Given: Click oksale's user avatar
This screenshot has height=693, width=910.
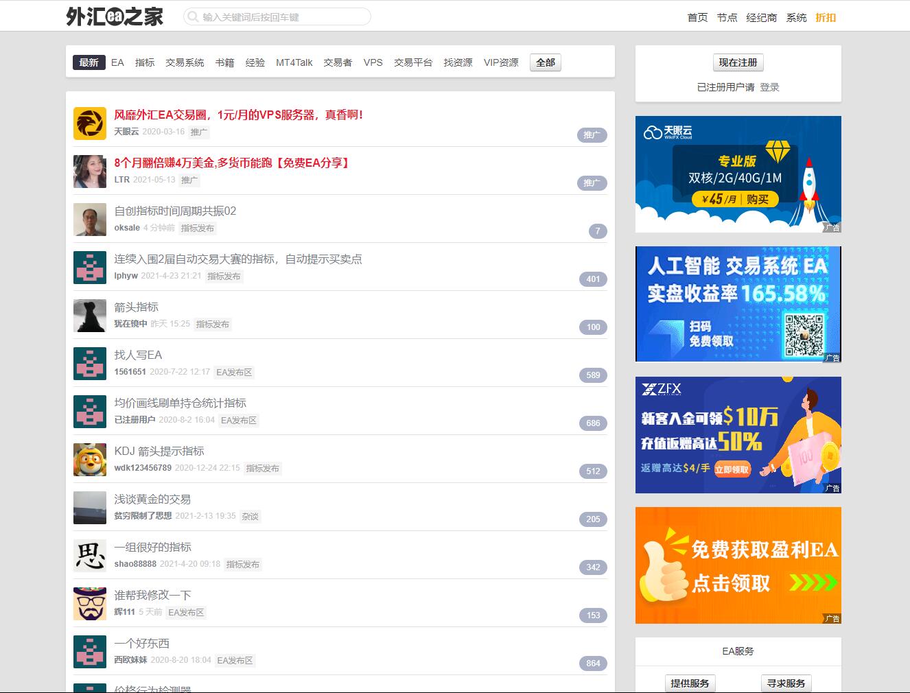Looking at the screenshot, I should pyautogui.click(x=90, y=220).
